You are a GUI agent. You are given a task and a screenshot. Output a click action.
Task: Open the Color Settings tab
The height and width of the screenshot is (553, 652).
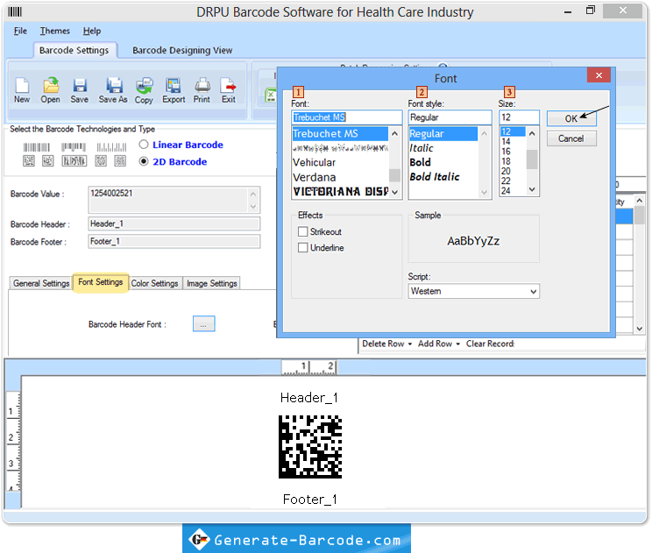coord(154,283)
